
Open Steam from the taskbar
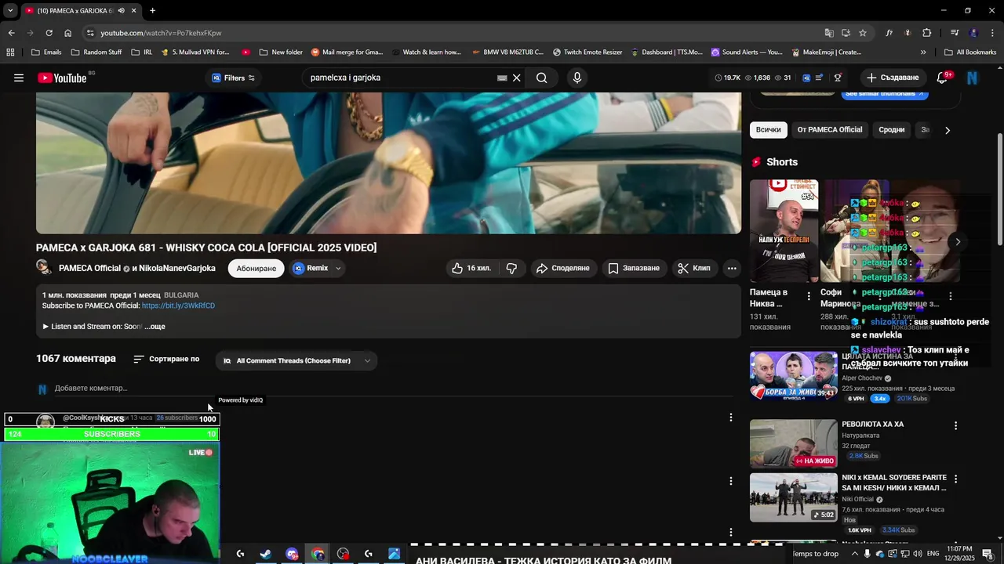point(266,554)
